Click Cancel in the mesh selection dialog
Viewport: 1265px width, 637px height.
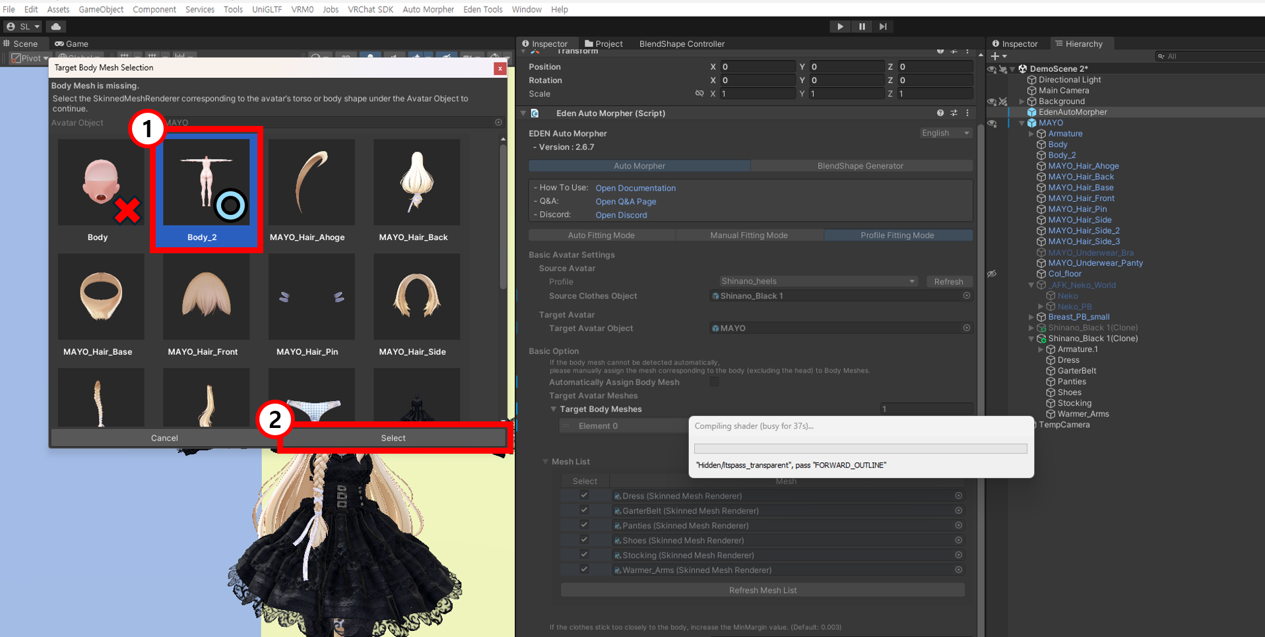click(x=164, y=438)
